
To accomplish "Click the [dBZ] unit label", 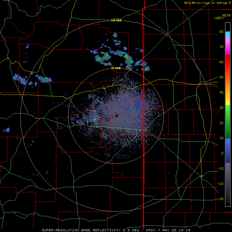I will click(x=219, y=18).
